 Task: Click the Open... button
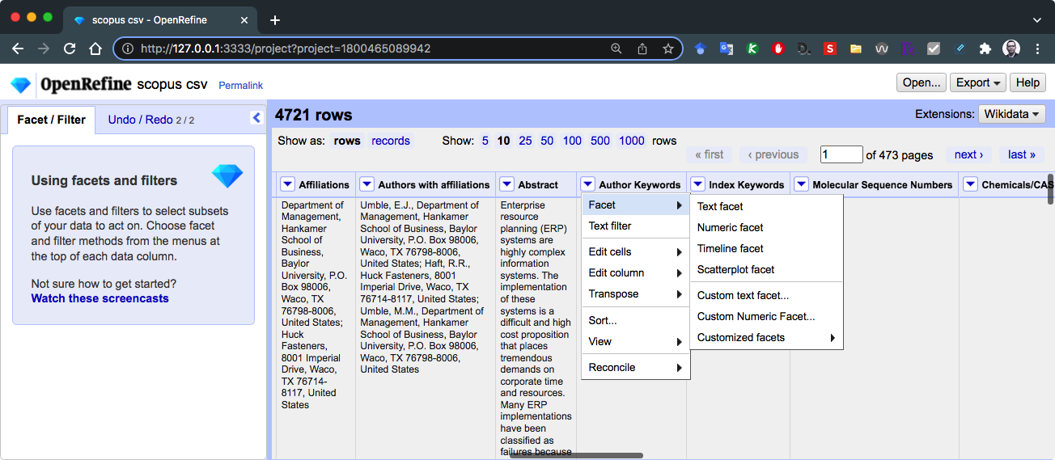(921, 82)
